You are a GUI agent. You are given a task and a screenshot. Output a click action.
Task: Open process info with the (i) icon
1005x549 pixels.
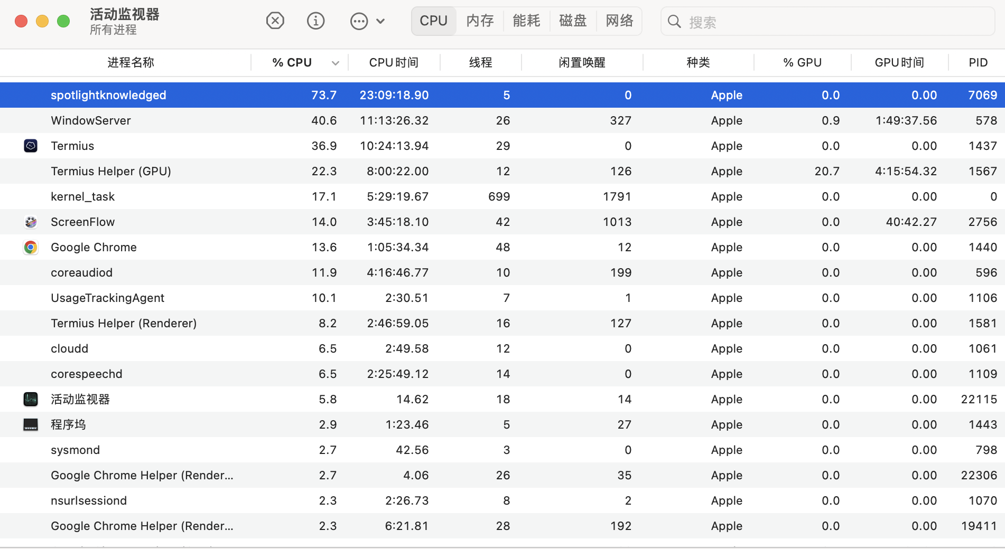coord(316,21)
